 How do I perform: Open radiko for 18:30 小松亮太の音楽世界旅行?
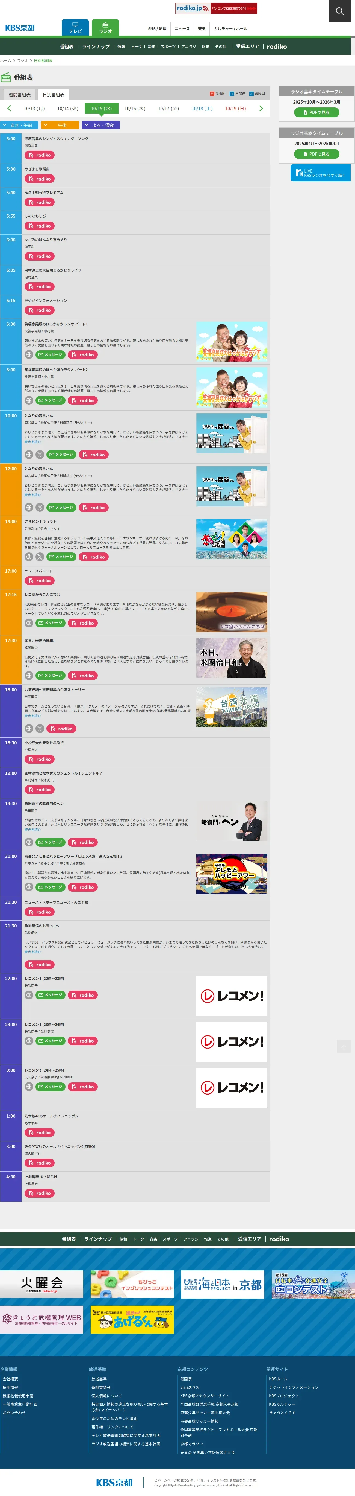click(x=39, y=759)
